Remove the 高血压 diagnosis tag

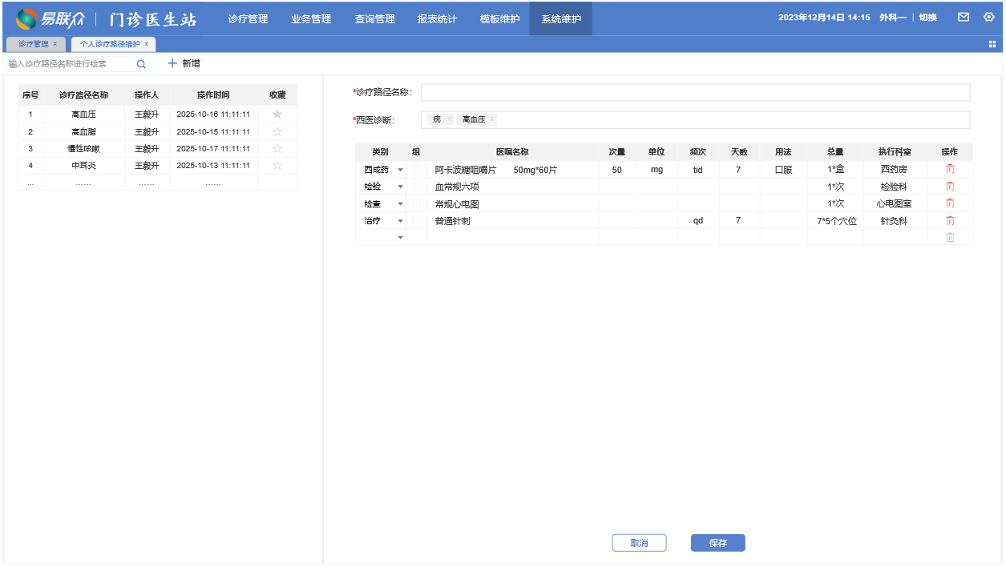tap(492, 119)
